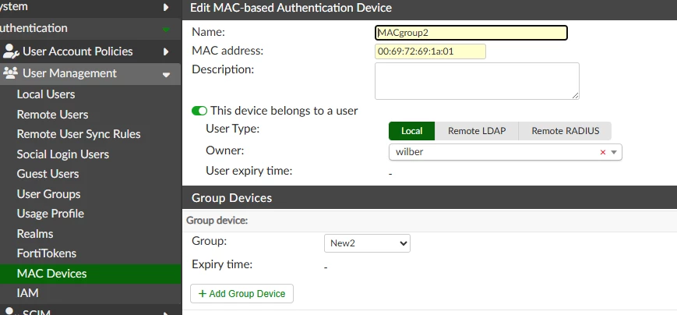
Task: Click the 'User expiry time:' label
Action: coord(249,171)
